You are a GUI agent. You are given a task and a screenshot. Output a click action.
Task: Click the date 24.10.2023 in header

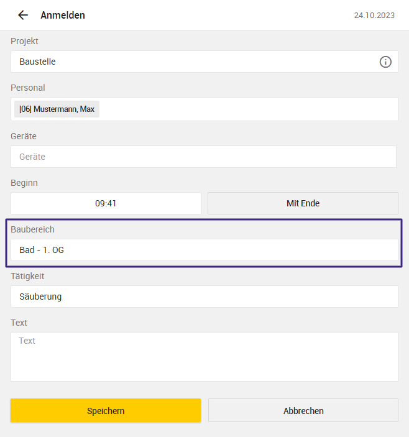tap(374, 16)
